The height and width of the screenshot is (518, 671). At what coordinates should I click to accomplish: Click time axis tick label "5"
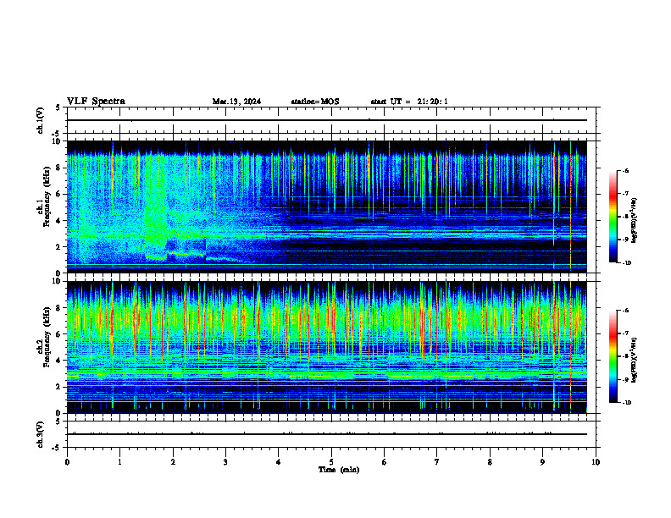click(331, 462)
